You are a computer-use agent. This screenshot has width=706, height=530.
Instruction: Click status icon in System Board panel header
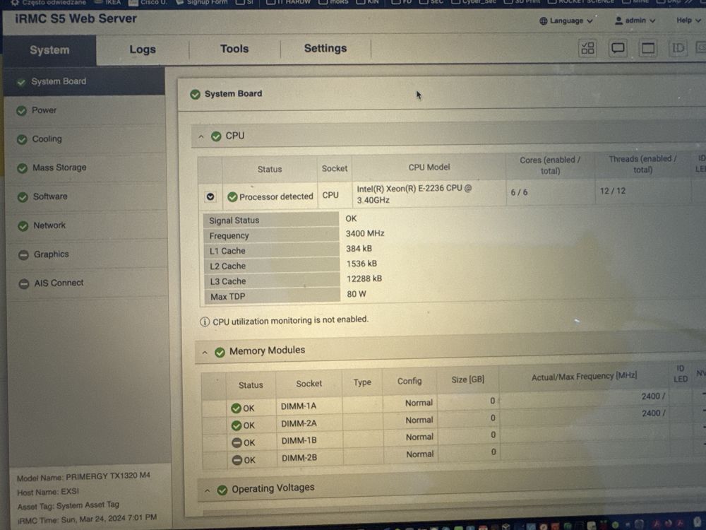click(x=195, y=94)
